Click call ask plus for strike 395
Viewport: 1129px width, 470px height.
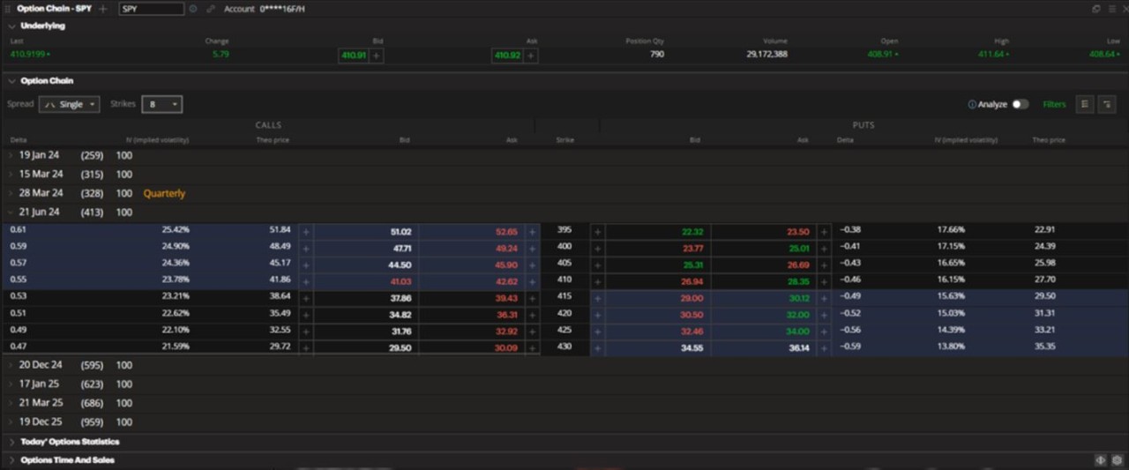point(532,232)
